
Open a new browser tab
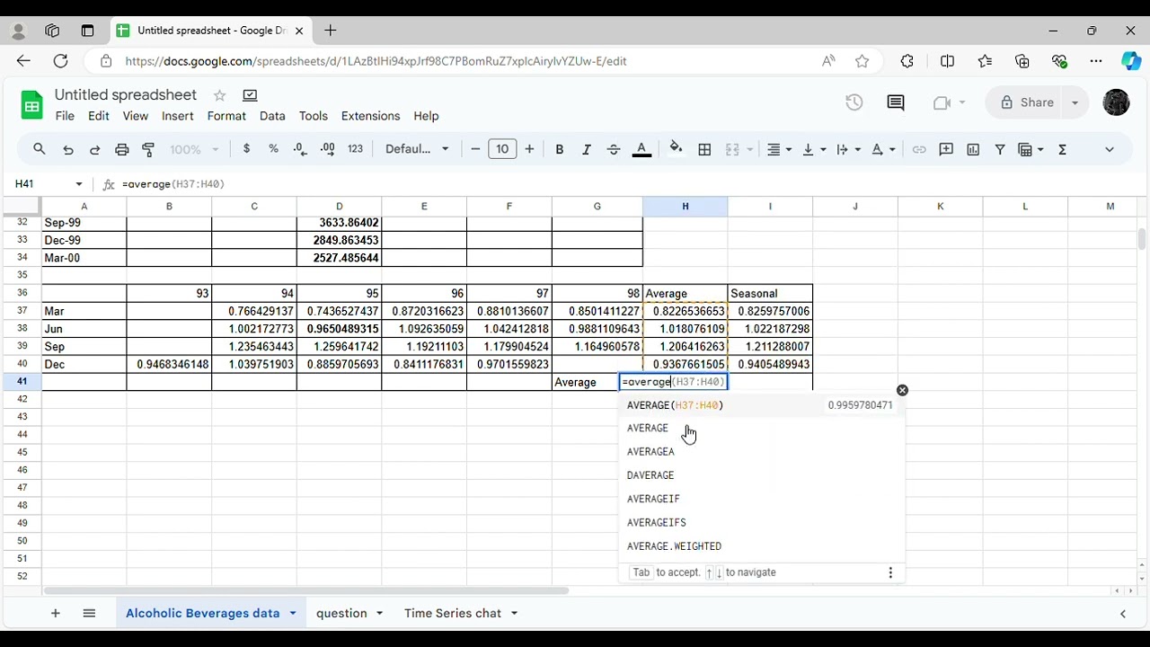(x=331, y=31)
